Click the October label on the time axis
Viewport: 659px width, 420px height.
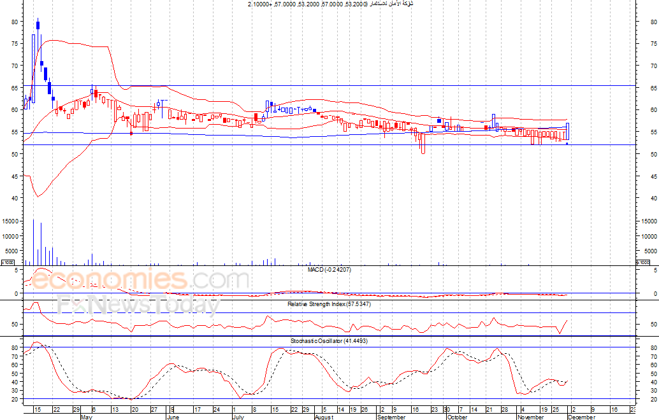point(457,417)
